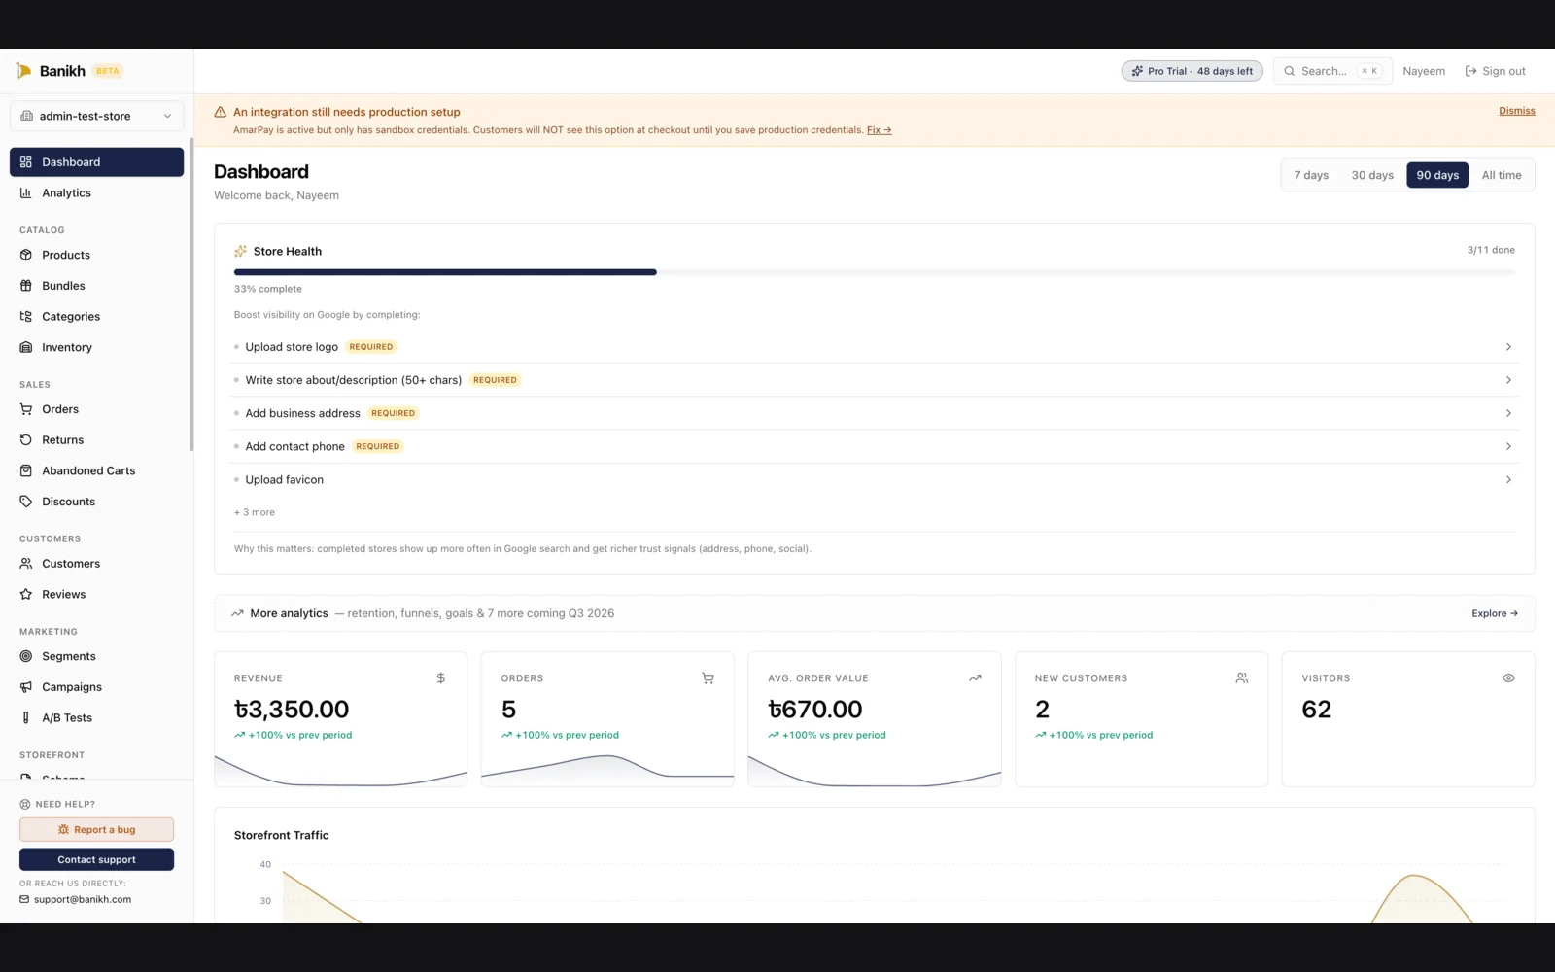
Task: Click the Bundles gift icon
Action: (26, 286)
